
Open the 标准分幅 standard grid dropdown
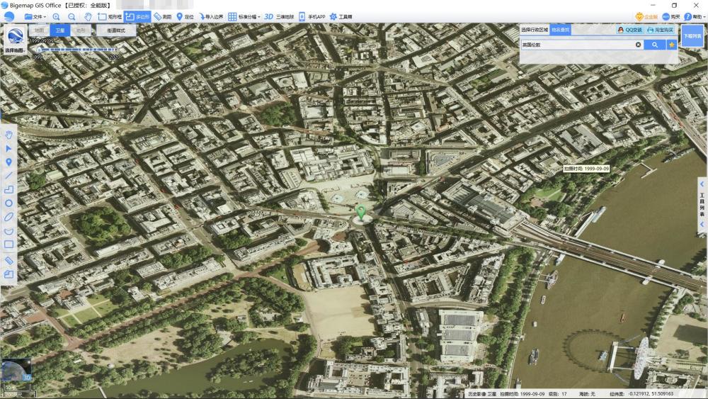coord(244,17)
